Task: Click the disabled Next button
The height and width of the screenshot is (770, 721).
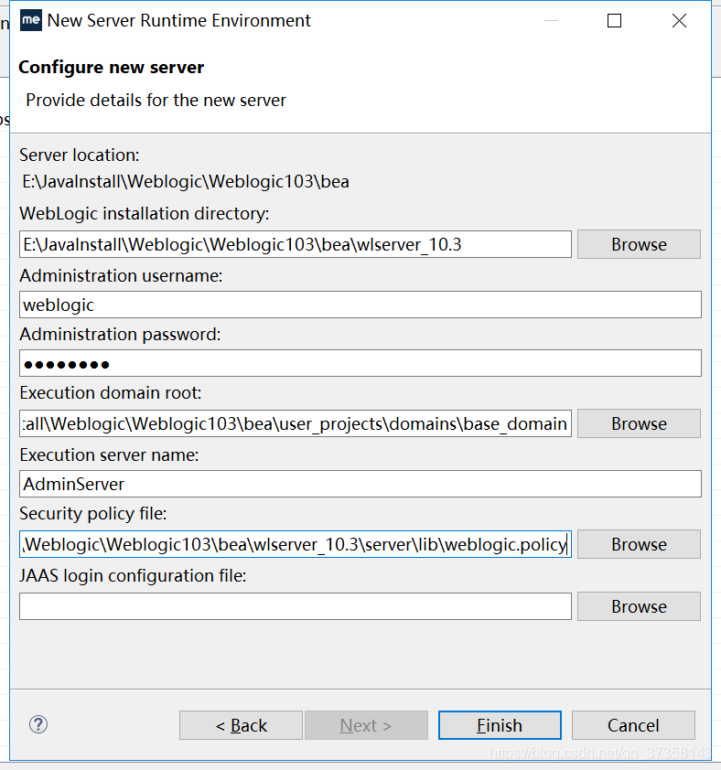Action: [x=366, y=724]
